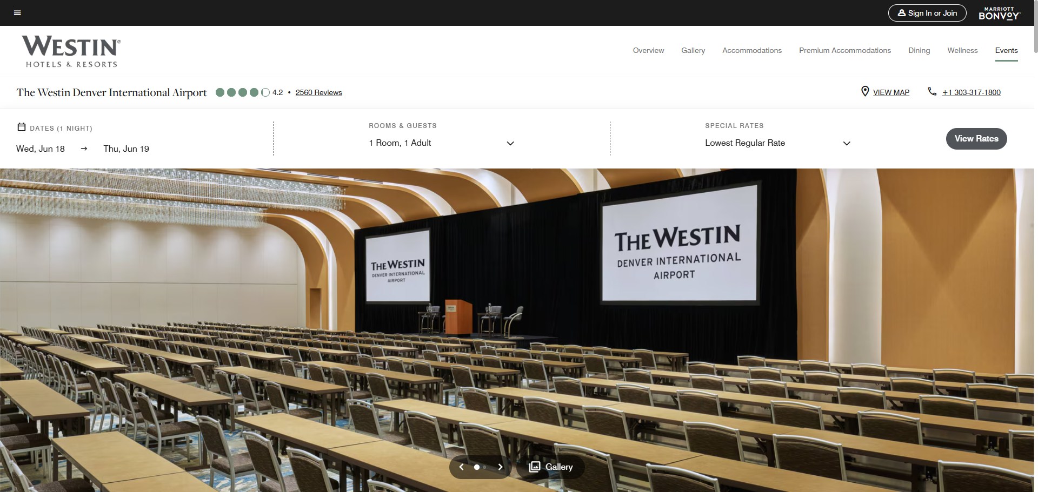1038x492 pixels.
Task: Click the View Rates button
Action: tap(976, 139)
